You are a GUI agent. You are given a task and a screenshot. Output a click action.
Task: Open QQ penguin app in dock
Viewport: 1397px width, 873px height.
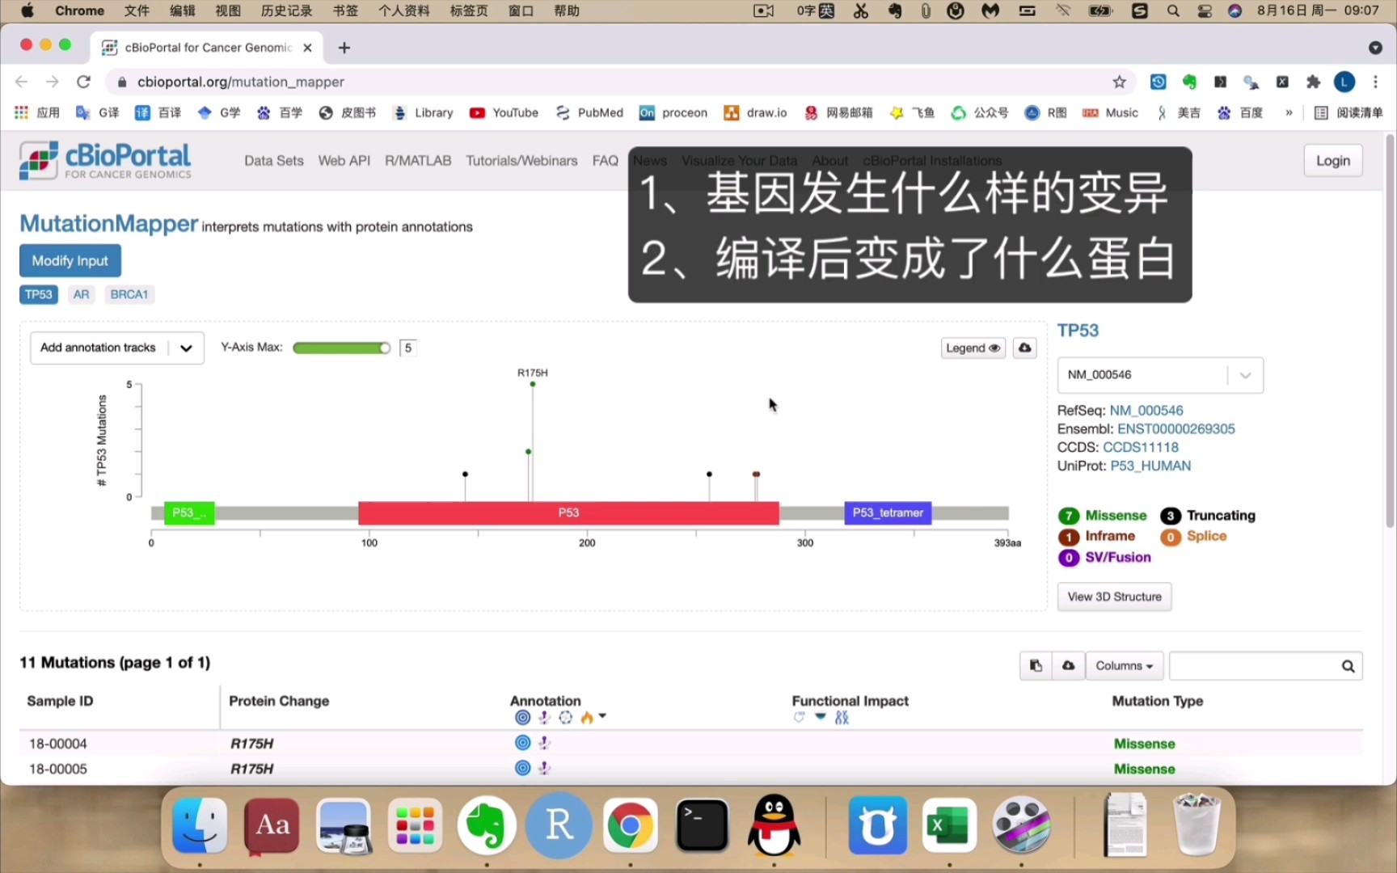click(774, 825)
